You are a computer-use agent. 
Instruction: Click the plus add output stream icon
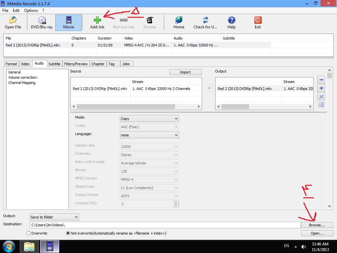(321, 88)
